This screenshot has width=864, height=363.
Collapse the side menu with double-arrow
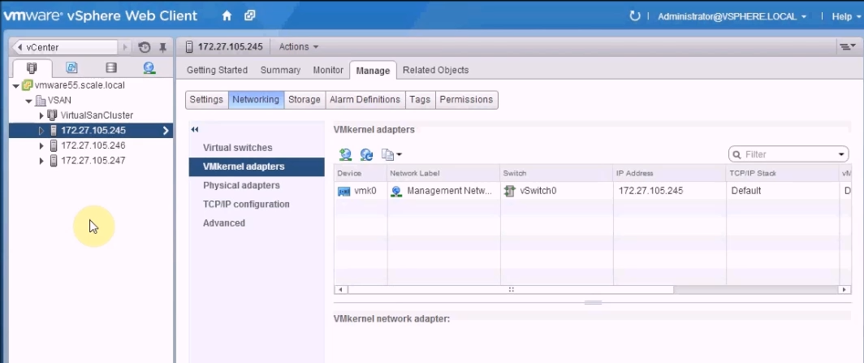click(195, 130)
